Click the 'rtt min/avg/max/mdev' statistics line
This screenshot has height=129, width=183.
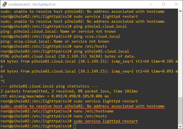(x=55, y=96)
